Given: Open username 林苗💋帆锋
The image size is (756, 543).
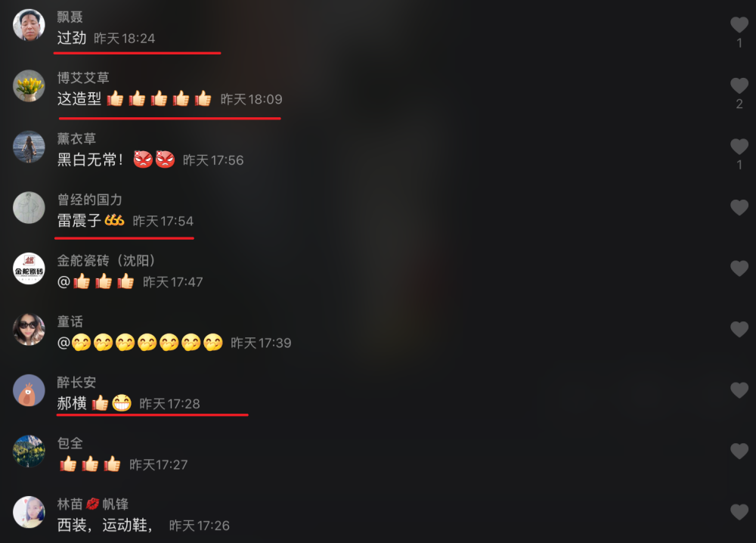Looking at the screenshot, I should (93, 504).
